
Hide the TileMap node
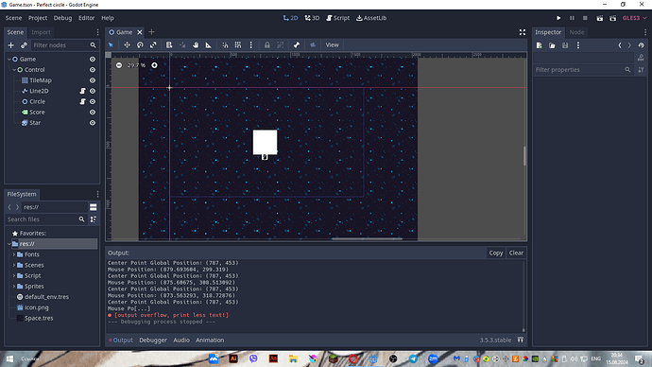[x=93, y=80]
